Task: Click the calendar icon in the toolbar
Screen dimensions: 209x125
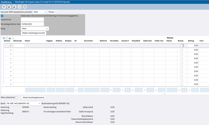Action: [25, 7]
